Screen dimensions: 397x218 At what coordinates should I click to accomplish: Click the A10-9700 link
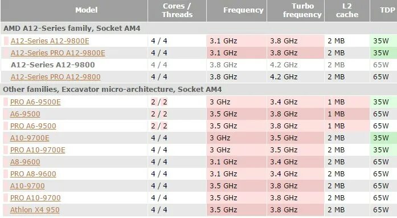pyautogui.click(x=27, y=186)
